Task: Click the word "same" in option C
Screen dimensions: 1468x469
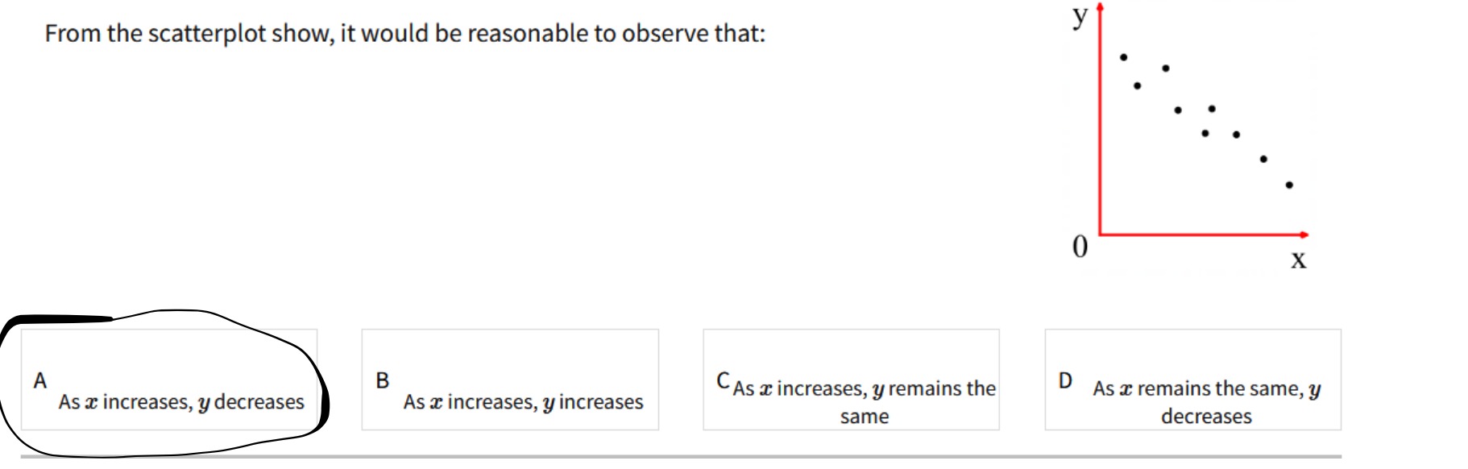Action: pyautogui.click(x=865, y=417)
